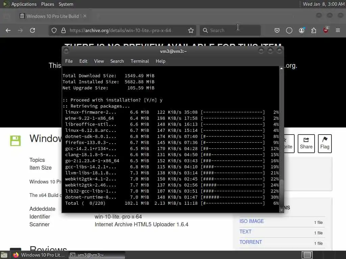The image size is (346, 259).
Task: Open the uBlock Origin extension icon
Action: (x=326, y=30)
